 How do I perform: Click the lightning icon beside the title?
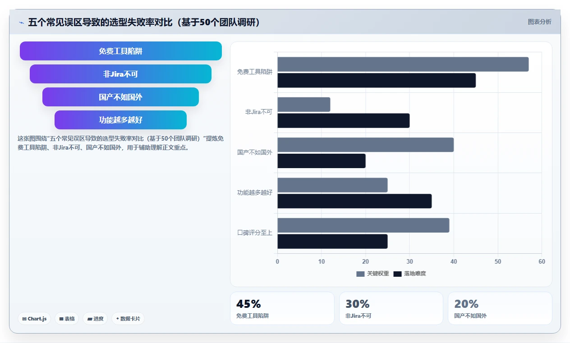pos(21,23)
